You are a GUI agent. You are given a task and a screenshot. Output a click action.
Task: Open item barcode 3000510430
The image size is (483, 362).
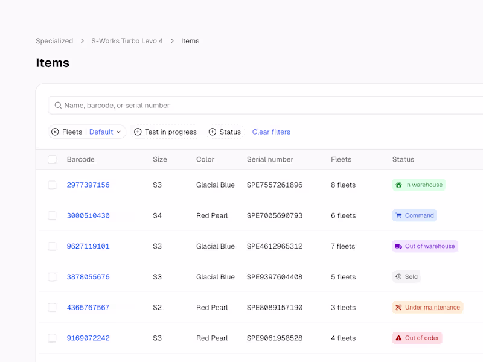[x=88, y=216]
